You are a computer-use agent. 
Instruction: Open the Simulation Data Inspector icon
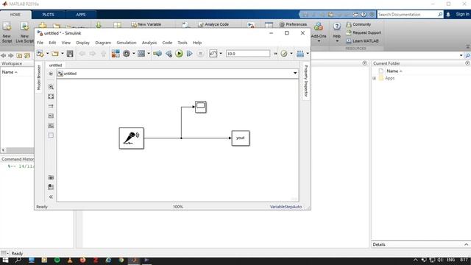(213, 54)
